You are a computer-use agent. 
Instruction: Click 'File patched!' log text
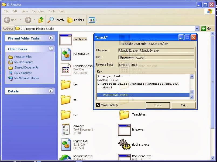coord(109,76)
